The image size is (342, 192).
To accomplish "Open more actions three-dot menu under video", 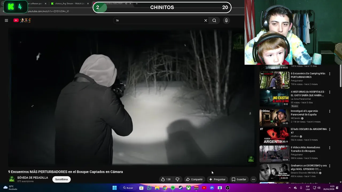I will click(x=253, y=179).
